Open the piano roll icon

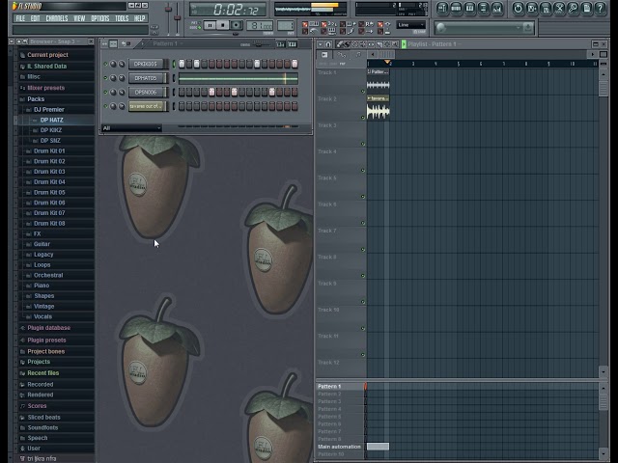(470, 9)
